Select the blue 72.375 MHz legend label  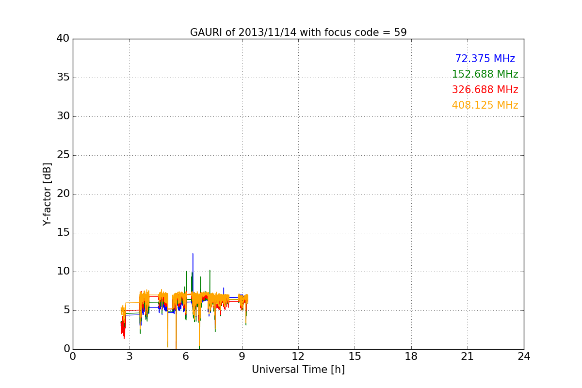[x=485, y=59]
